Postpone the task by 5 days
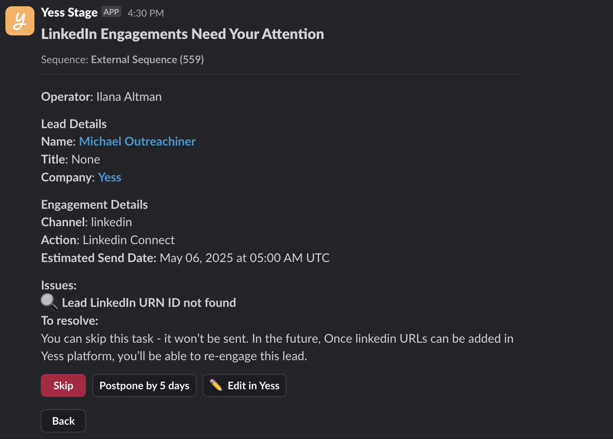The height and width of the screenshot is (439, 613). click(x=144, y=386)
